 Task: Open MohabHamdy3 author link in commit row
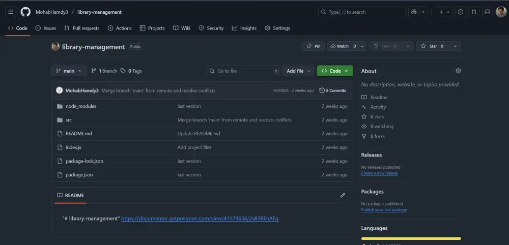point(82,91)
